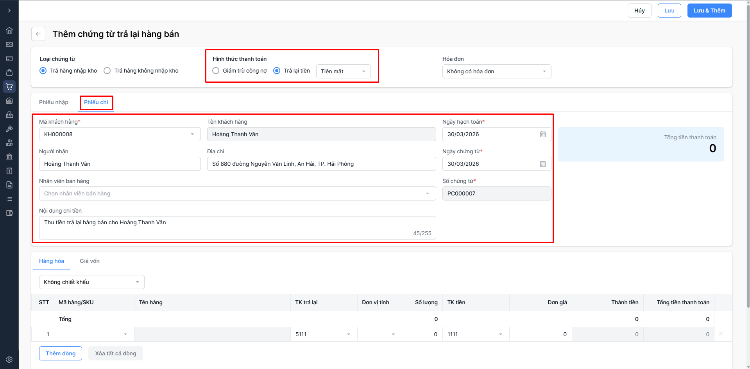
Task: Click the settings gear icon in the sidebar
Action: pos(9,360)
